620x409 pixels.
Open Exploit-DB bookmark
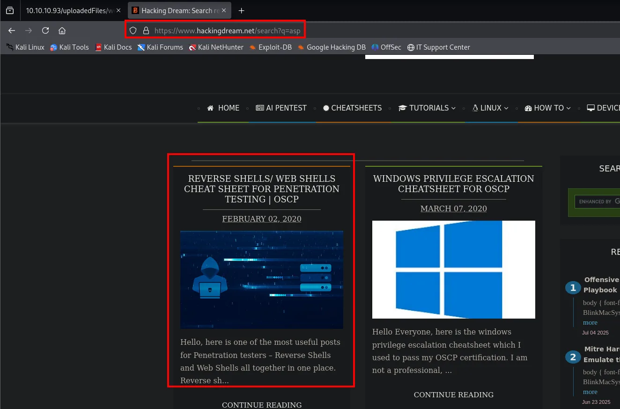click(x=271, y=47)
